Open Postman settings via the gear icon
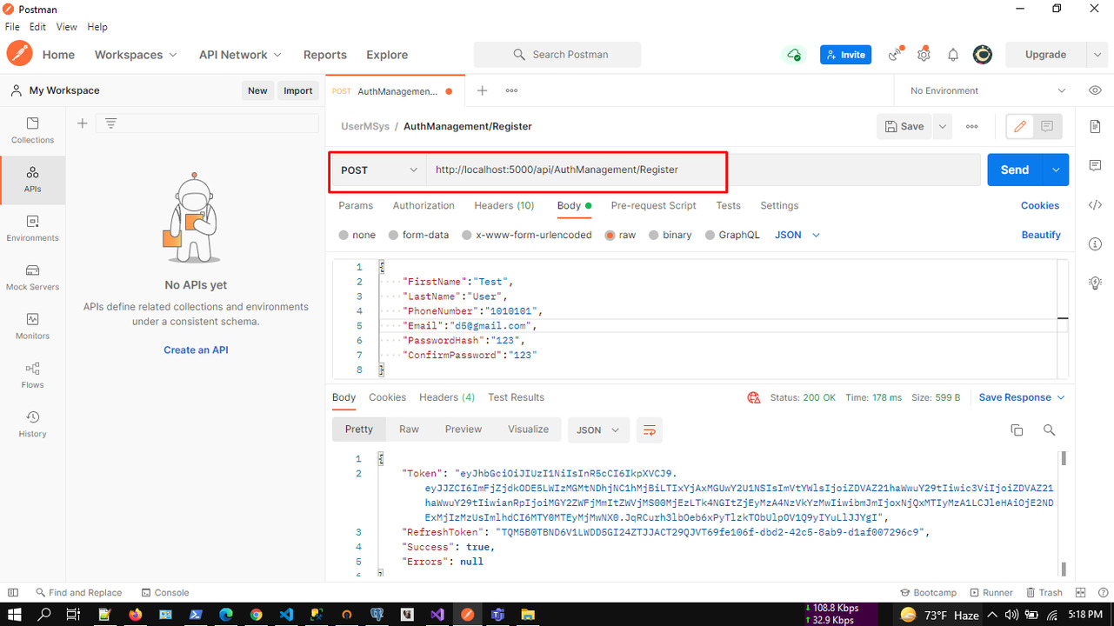 point(924,54)
